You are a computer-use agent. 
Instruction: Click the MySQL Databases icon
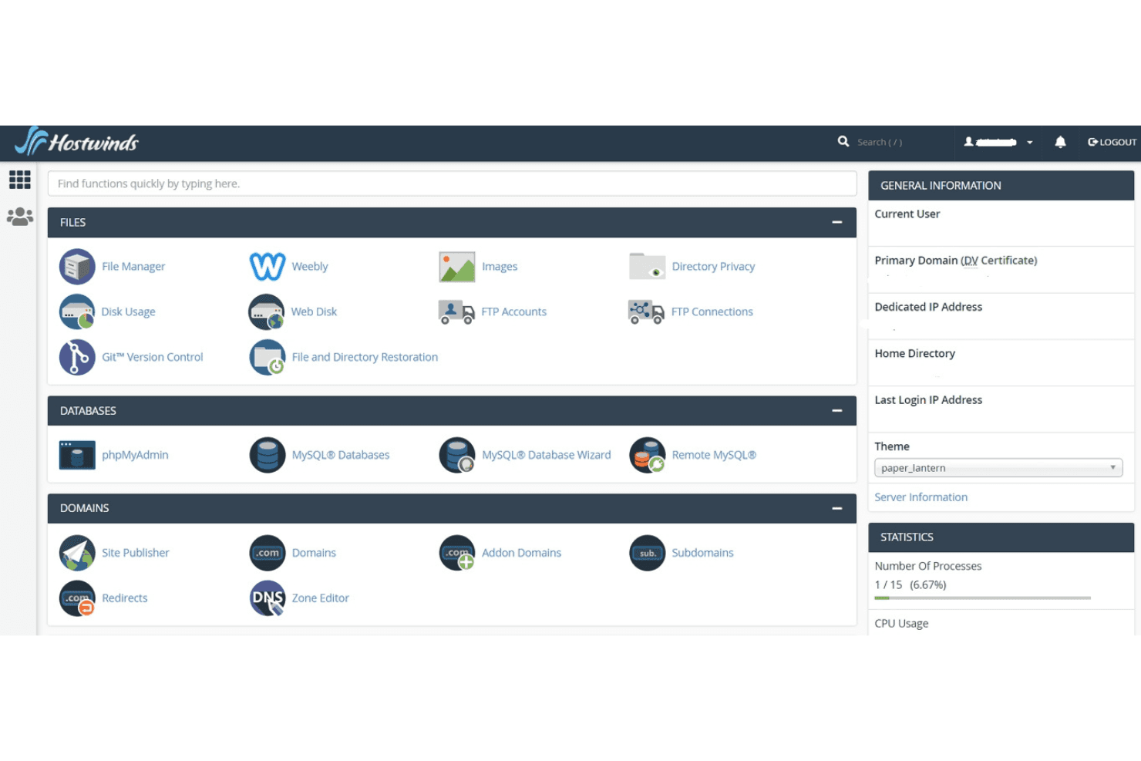click(x=268, y=455)
